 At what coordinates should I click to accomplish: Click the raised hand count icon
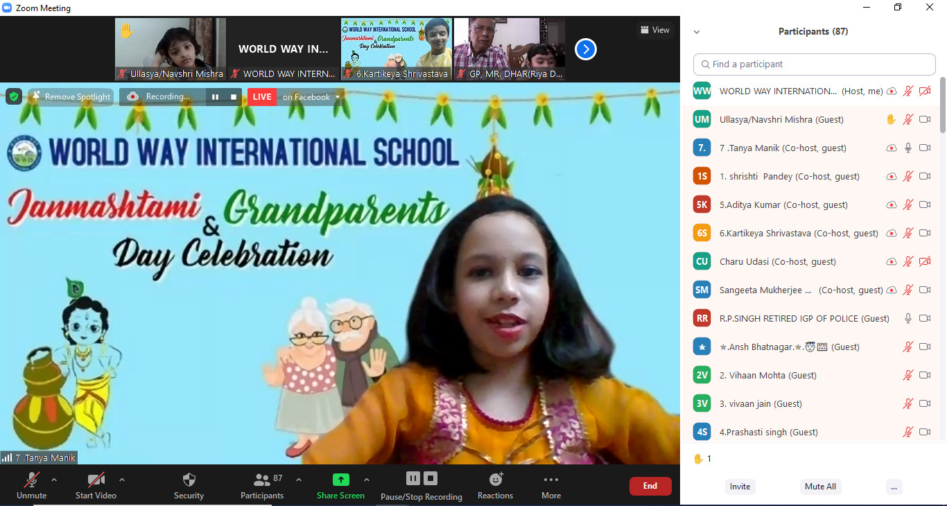coord(698,459)
